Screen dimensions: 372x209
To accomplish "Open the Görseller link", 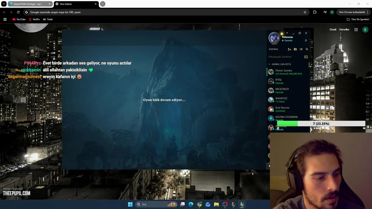I will [x=344, y=30].
